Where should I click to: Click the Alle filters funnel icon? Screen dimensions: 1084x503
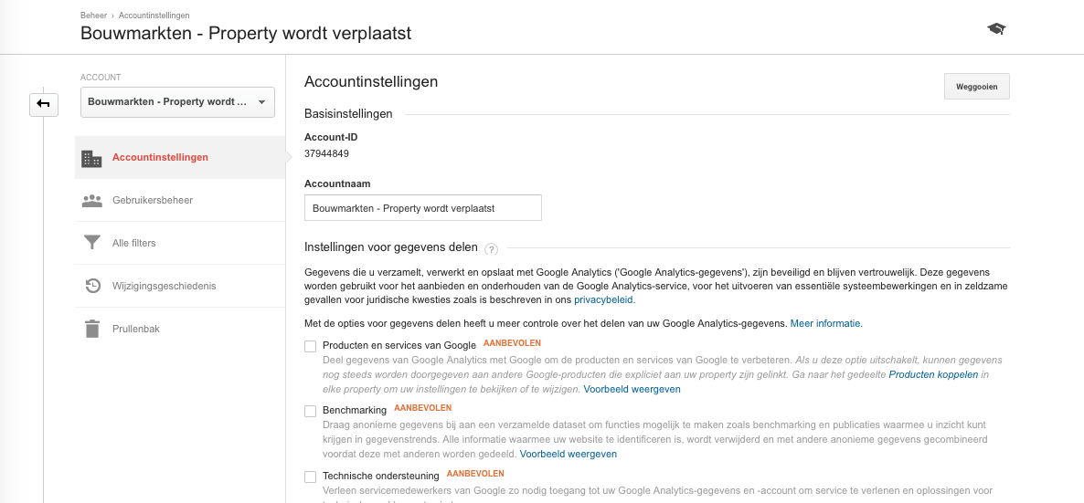[92, 243]
